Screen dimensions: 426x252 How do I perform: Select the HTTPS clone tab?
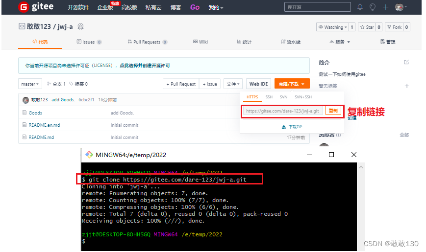pos(252,97)
